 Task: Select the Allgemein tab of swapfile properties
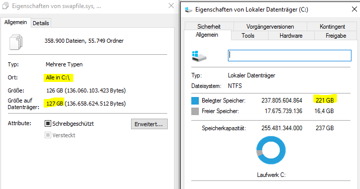pos(16,22)
